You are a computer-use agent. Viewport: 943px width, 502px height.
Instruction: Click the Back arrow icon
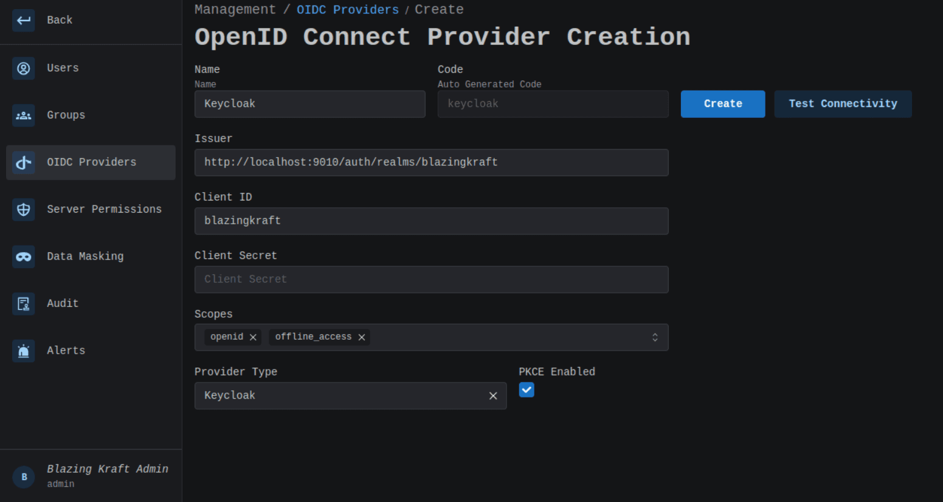[x=24, y=20]
